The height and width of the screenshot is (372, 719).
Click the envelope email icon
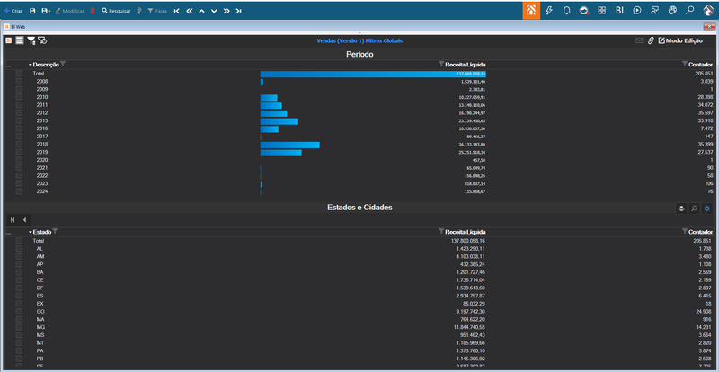pos(639,40)
